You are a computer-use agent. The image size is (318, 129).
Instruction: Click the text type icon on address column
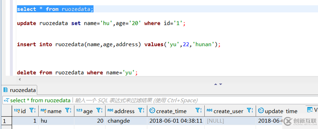click(x=110, y=110)
